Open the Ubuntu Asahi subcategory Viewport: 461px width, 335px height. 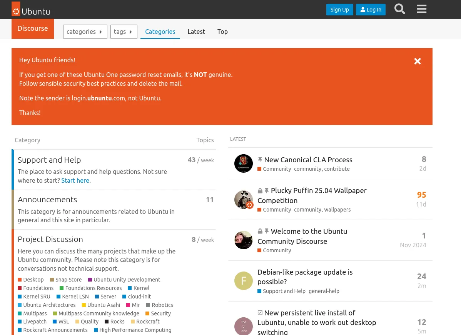(104, 305)
